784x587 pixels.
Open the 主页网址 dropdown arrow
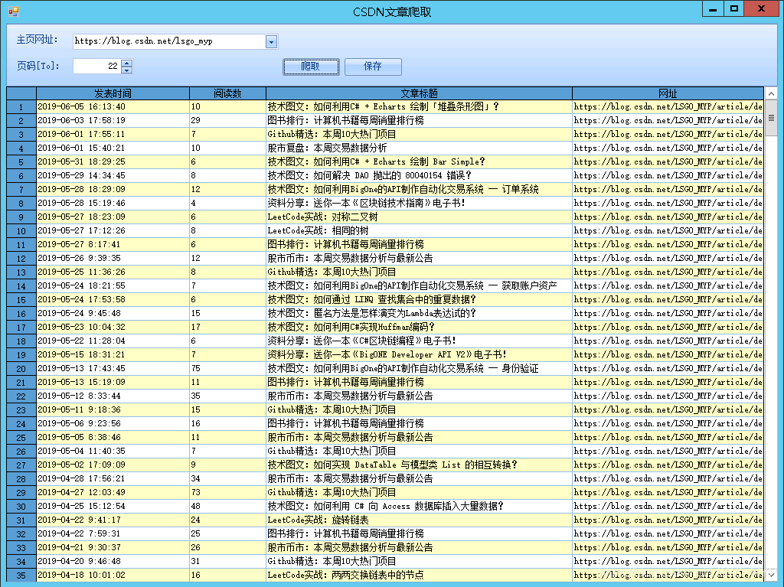(271, 42)
